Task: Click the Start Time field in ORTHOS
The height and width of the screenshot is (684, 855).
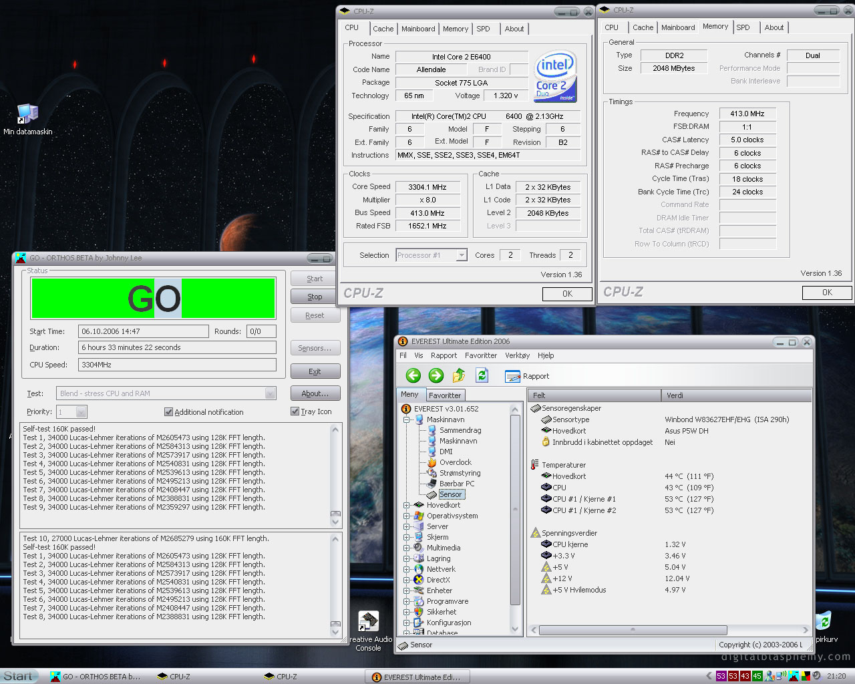Action: point(144,331)
